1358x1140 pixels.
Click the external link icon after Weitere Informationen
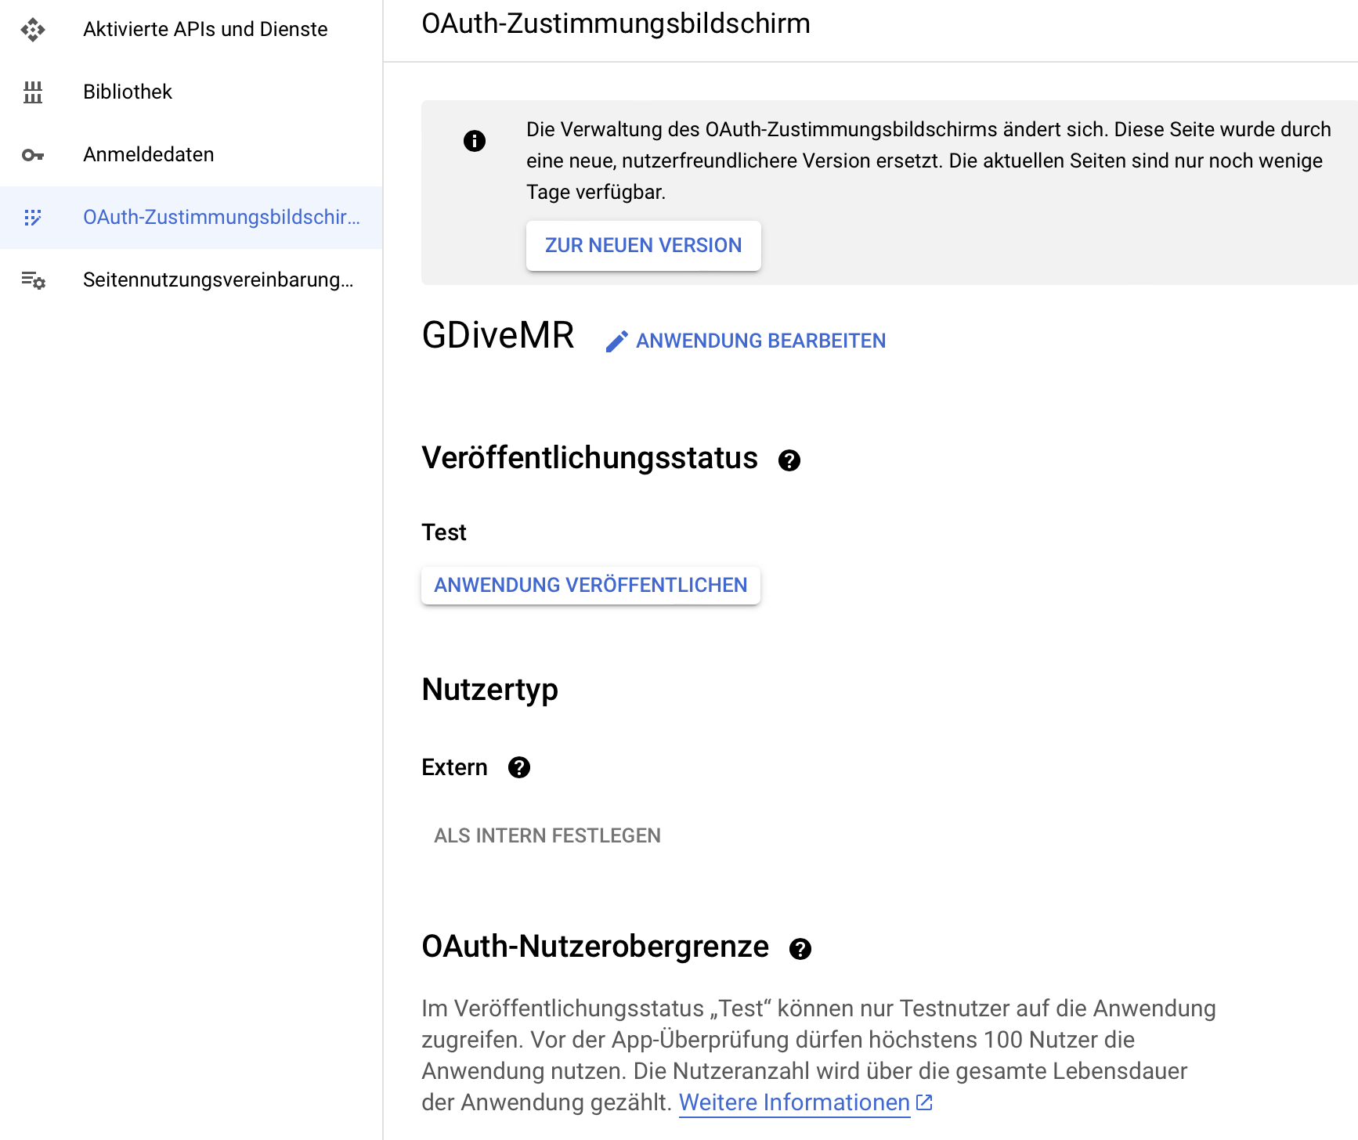[x=925, y=1102]
